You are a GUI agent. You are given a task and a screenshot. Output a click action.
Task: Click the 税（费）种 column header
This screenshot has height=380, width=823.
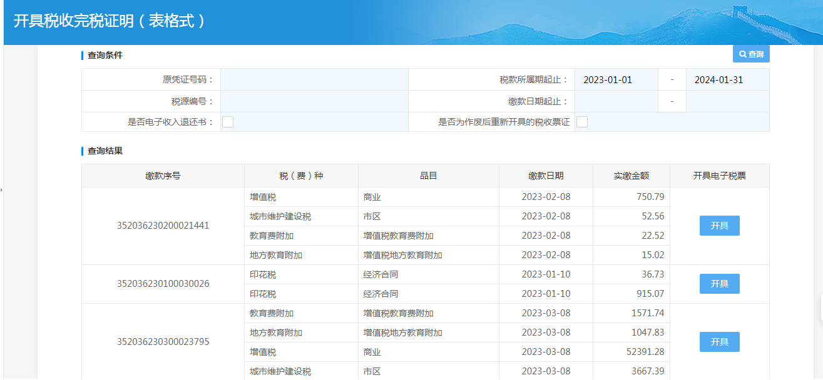pyautogui.click(x=301, y=176)
